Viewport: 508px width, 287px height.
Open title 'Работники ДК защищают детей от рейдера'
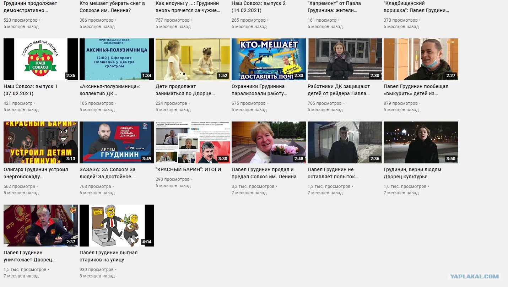point(339,90)
